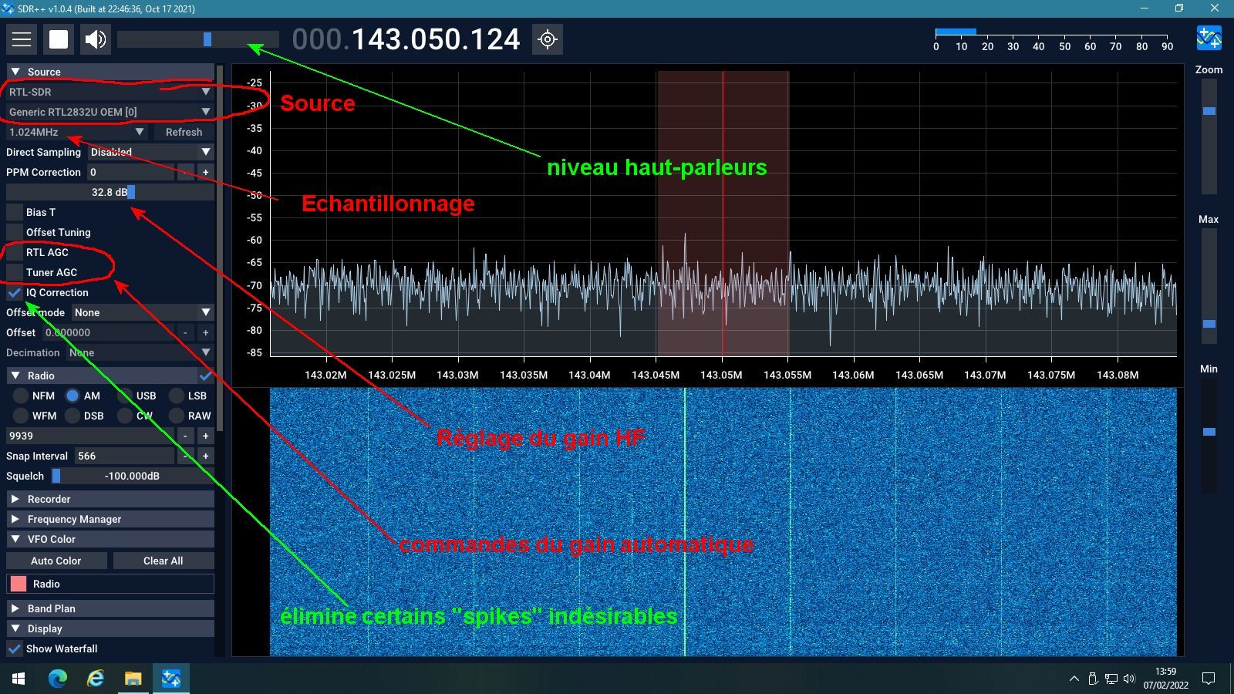
Task: Adjust the Max level vertical slider
Action: click(1209, 285)
